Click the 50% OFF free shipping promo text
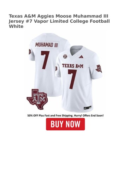 tap(65, 115)
